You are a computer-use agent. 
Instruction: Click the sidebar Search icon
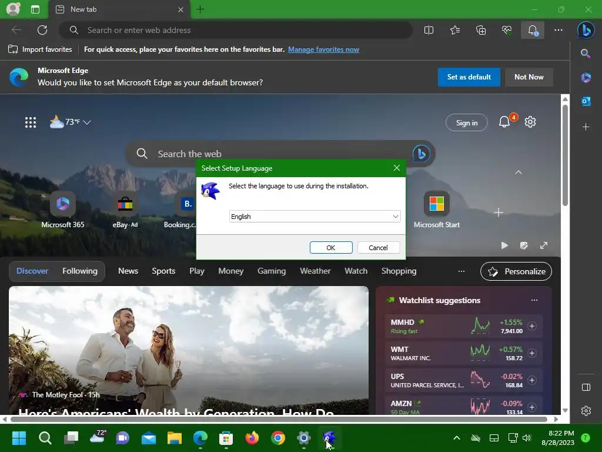point(586,54)
